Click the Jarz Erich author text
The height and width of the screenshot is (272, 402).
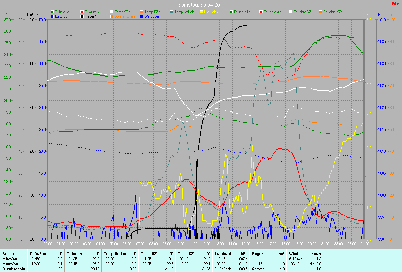tap(393, 4)
